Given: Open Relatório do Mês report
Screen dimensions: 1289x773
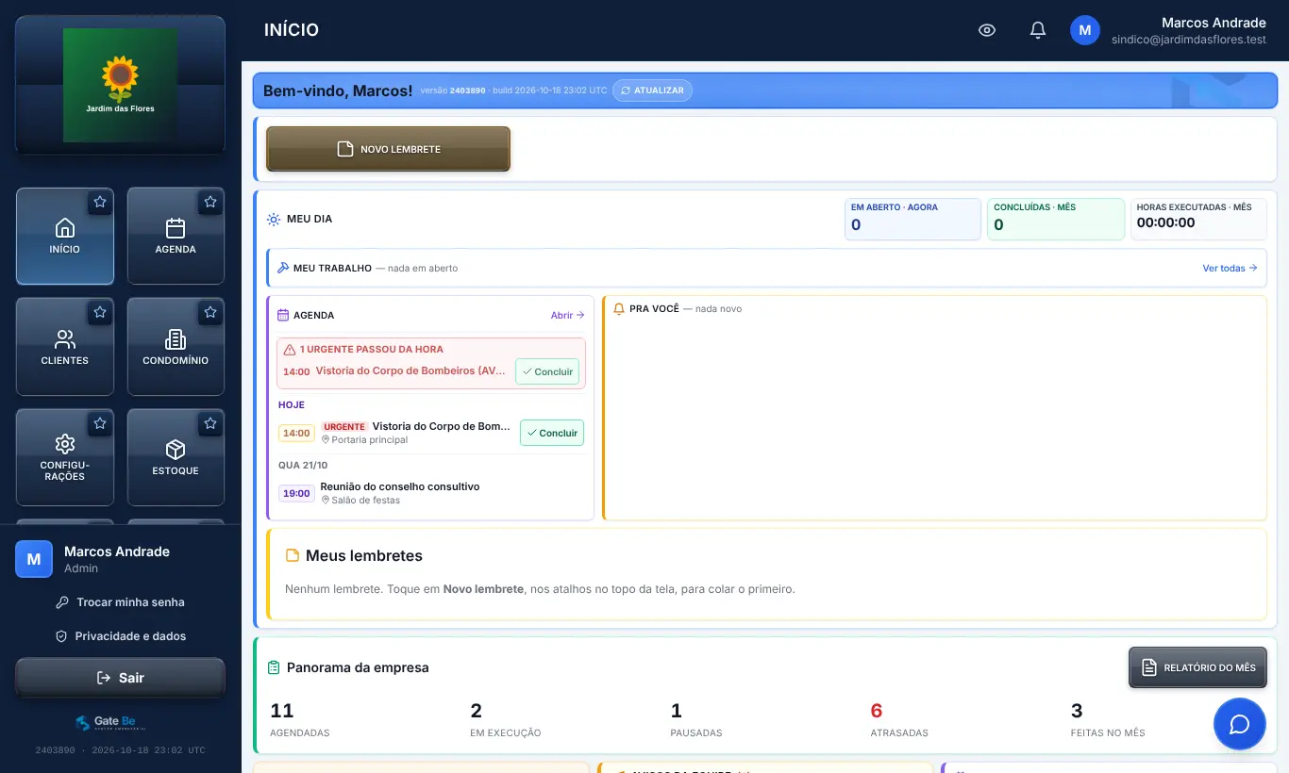Looking at the screenshot, I should [x=1197, y=667].
